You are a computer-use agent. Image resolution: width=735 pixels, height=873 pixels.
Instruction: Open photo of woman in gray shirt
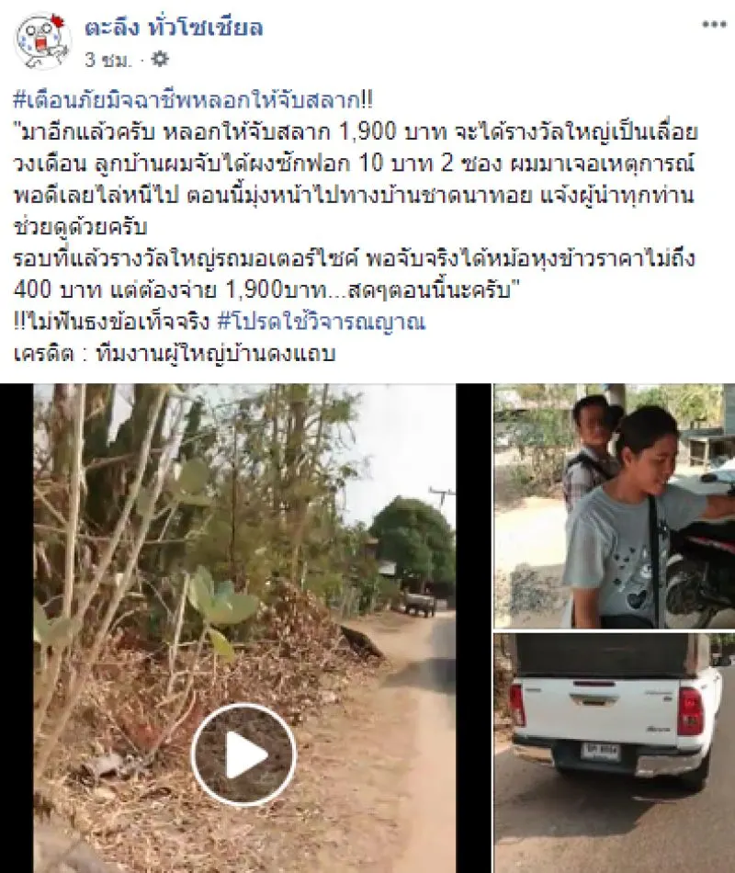(x=614, y=506)
